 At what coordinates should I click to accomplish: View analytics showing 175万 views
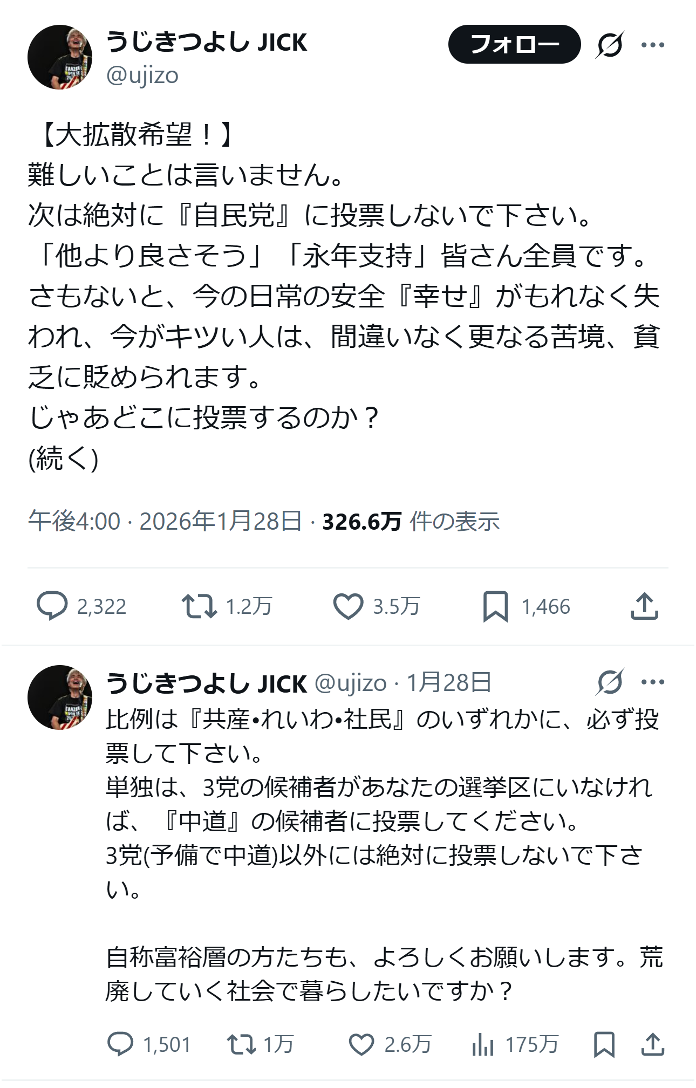coord(483,1044)
